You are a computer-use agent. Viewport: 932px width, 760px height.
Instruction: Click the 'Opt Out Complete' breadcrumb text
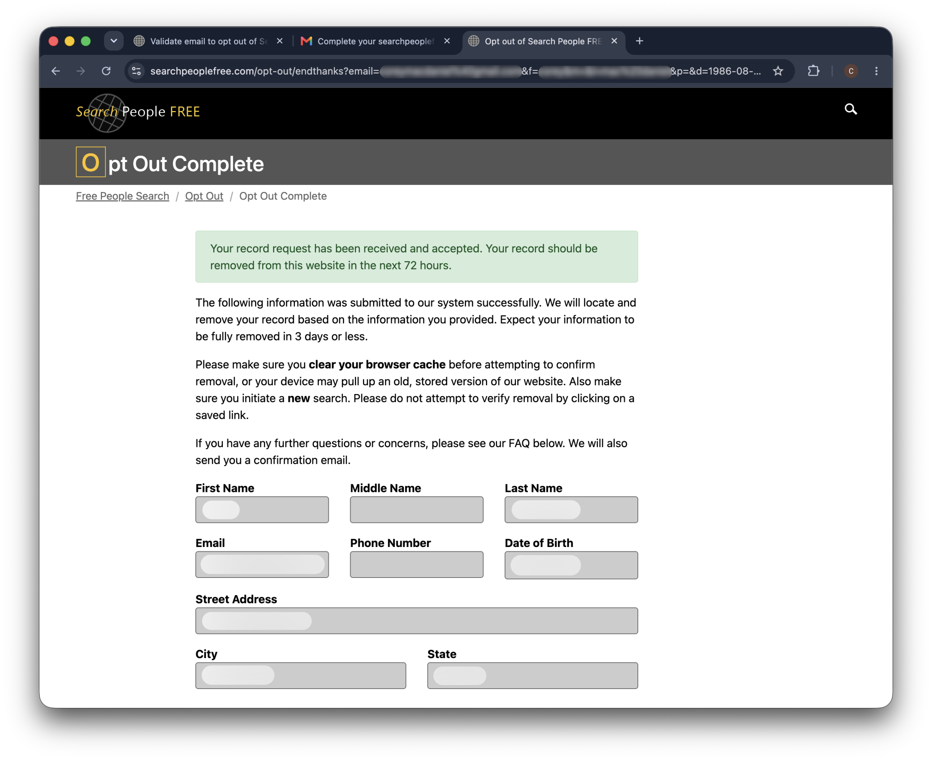283,196
